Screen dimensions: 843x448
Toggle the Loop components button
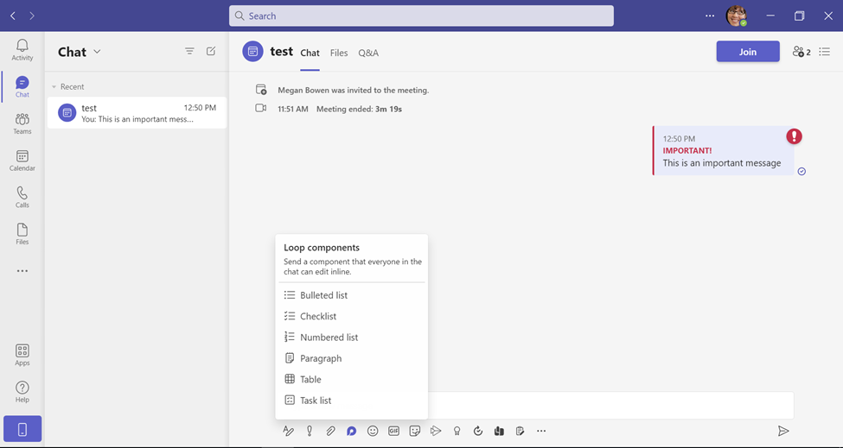tap(351, 431)
